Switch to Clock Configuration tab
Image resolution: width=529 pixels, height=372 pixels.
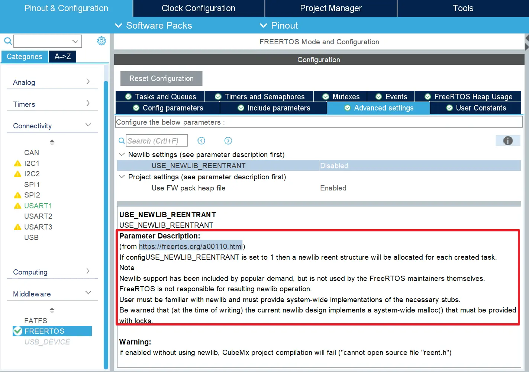pyautogui.click(x=199, y=8)
